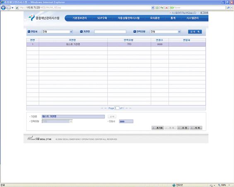Click the red Stop loading icon
Image resolution: width=234 pixels, height=187 pixels.
tap(166, 7)
